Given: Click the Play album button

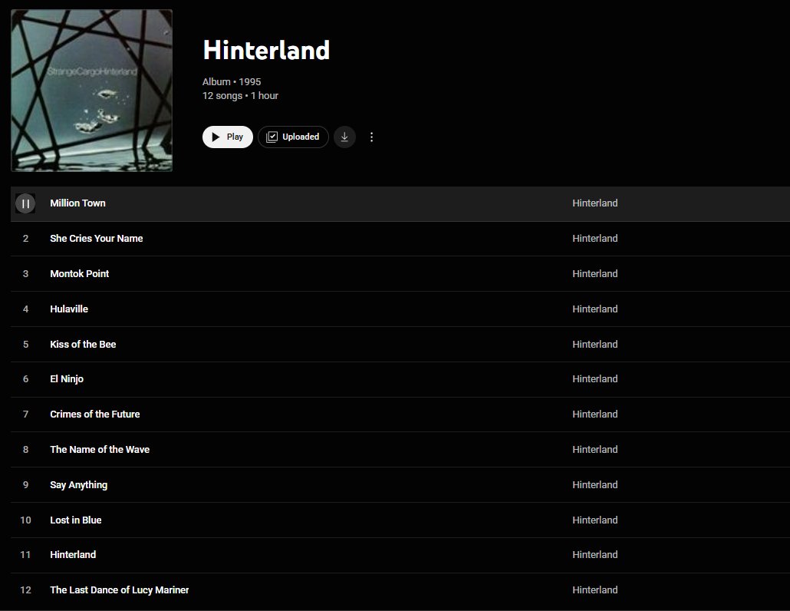Looking at the screenshot, I should 228,137.
